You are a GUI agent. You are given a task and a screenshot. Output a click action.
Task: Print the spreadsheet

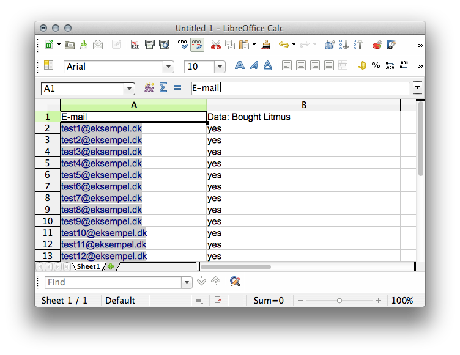point(150,45)
